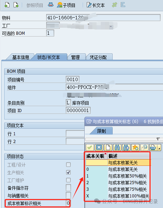The width and height of the screenshot is (163, 208).
Task: Select row 2 与成本核算25%相关
Action: (x=118, y=183)
